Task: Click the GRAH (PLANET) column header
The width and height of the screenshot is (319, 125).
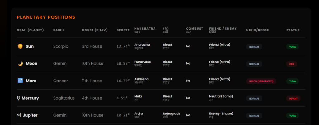Action: click(30, 30)
